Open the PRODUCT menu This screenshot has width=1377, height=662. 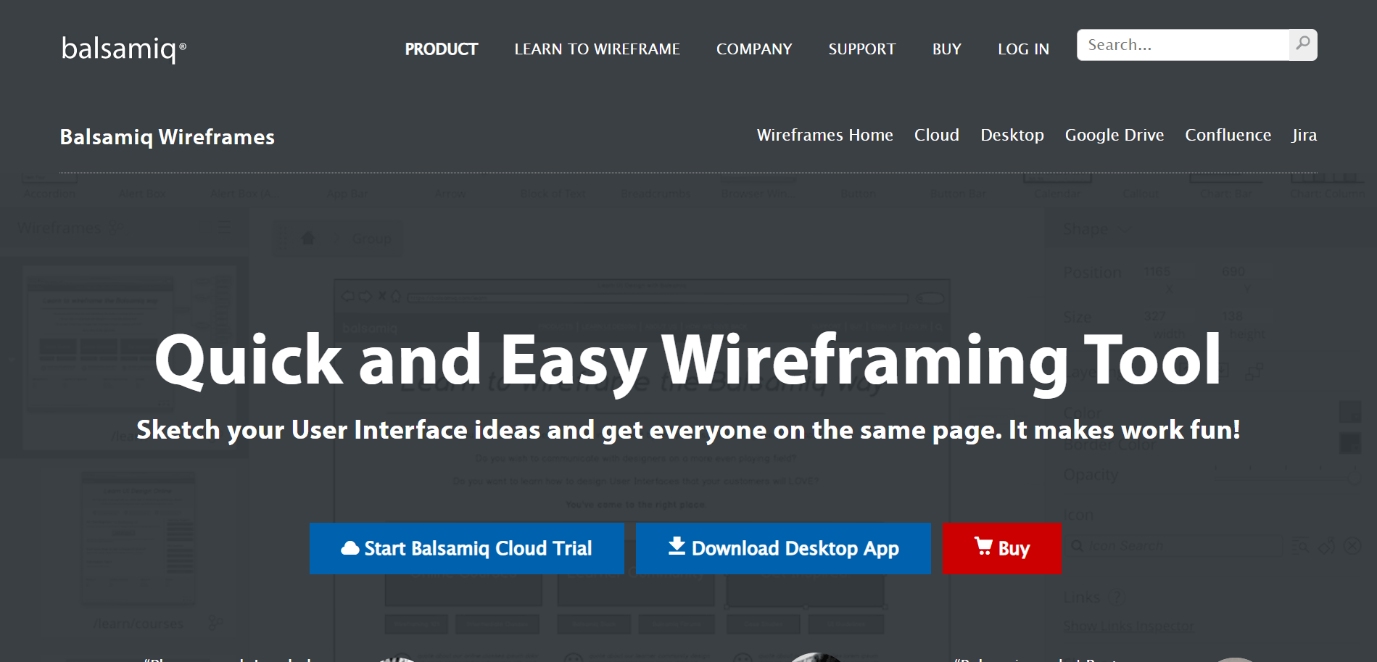441,49
